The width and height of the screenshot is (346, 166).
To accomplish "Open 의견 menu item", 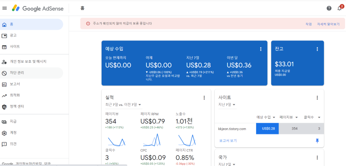I will 31,144.
